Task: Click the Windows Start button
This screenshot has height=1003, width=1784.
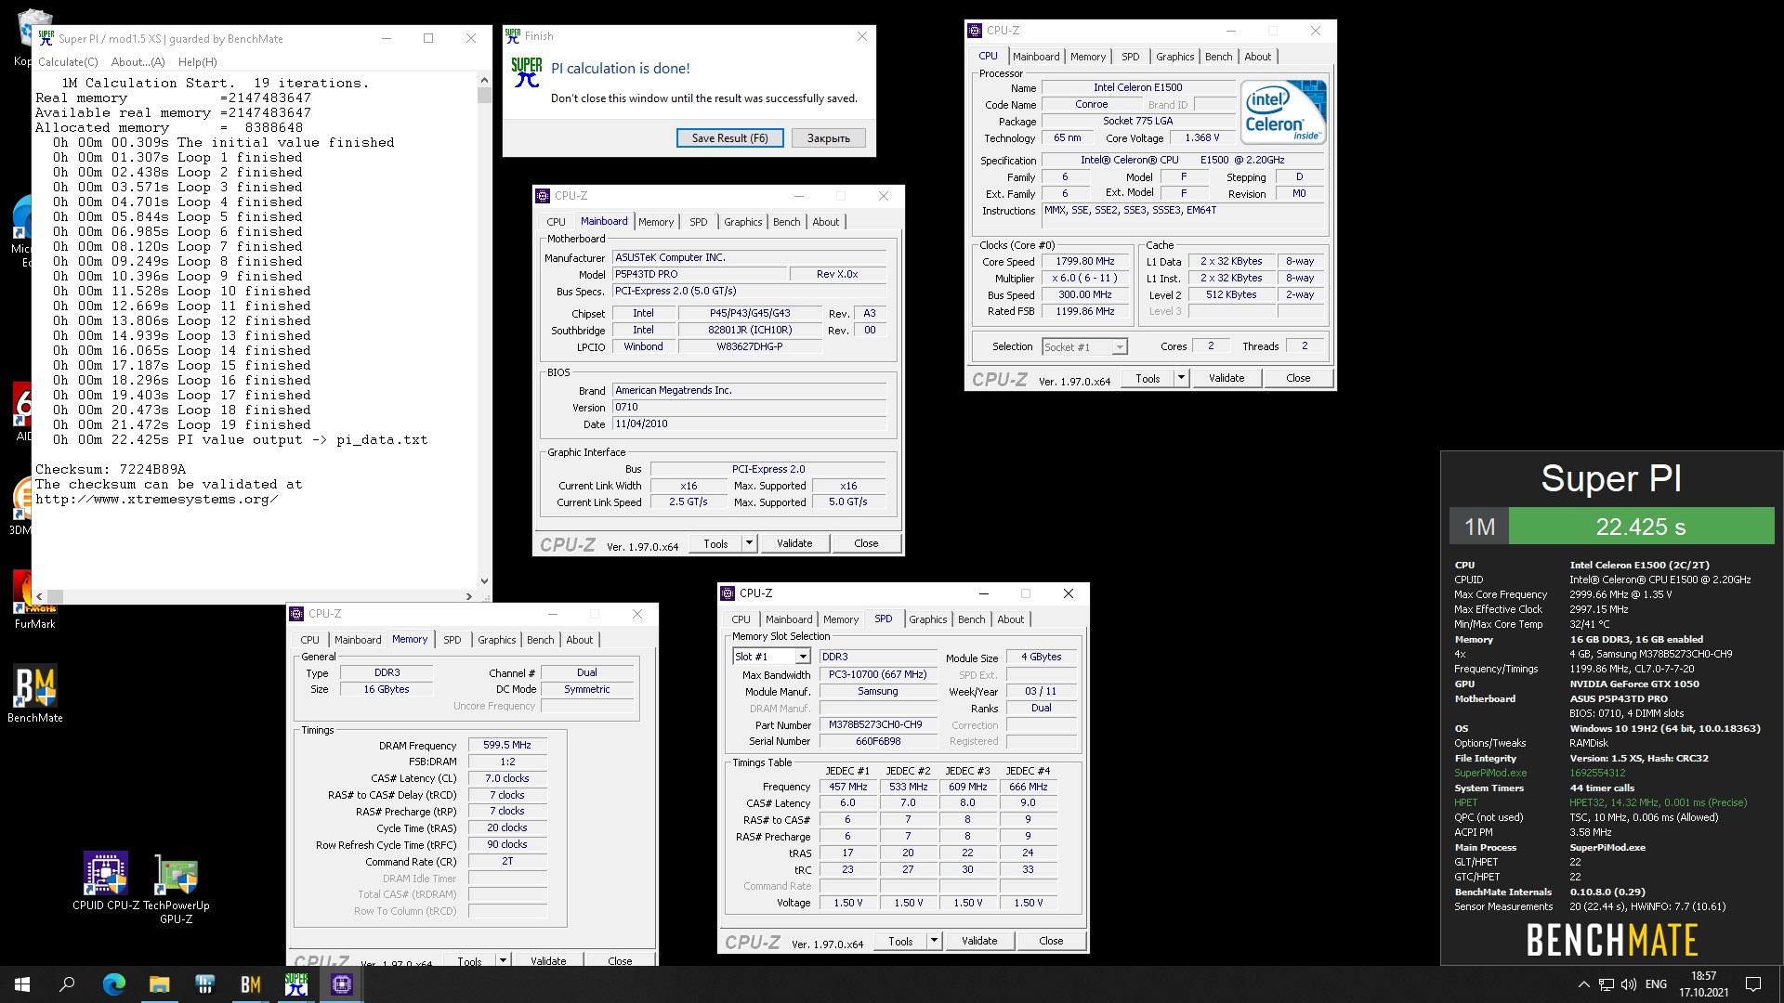Action: [22, 984]
